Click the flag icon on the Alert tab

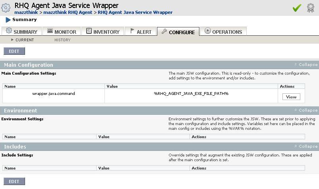[x=132, y=31]
